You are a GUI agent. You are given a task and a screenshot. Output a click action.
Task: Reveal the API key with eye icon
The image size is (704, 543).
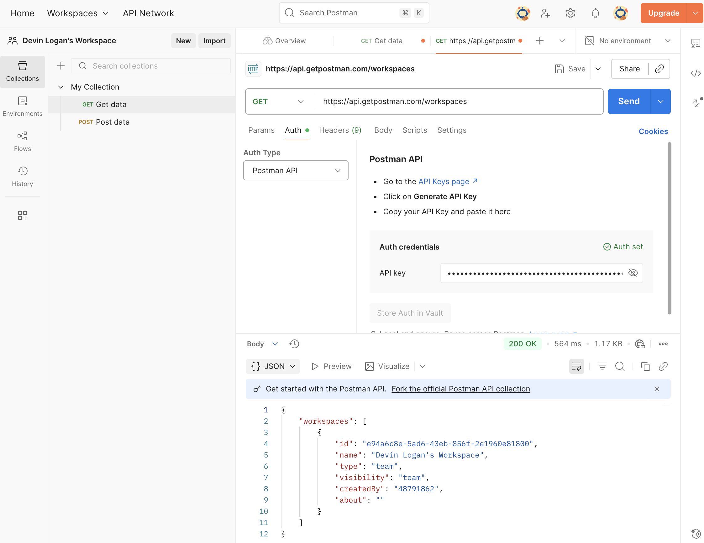[x=633, y=273]
